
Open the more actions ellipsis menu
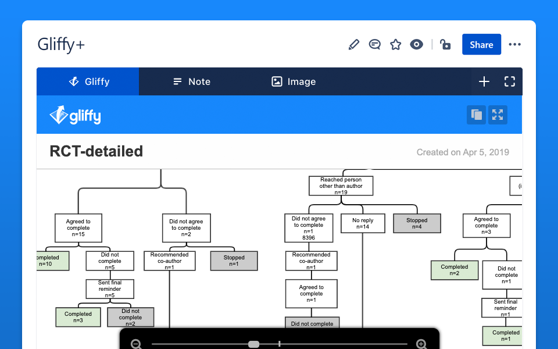(515, 45)
